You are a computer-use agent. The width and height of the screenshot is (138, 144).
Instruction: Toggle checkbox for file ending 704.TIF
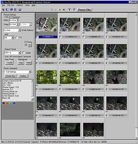(x=60, y=63)
